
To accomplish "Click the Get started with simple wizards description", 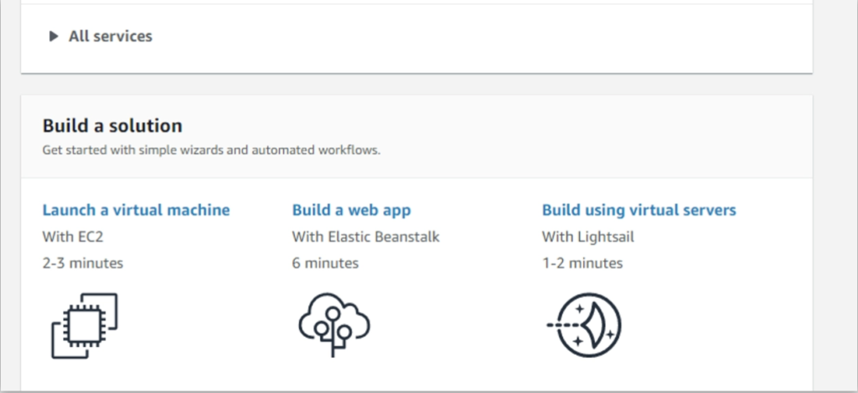I will [x=211, y=151].
